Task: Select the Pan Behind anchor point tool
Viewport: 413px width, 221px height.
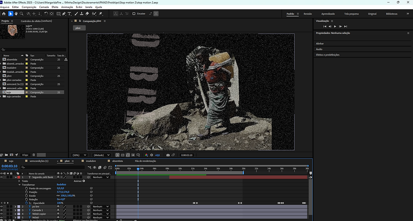Action: (x=51, y=13)
